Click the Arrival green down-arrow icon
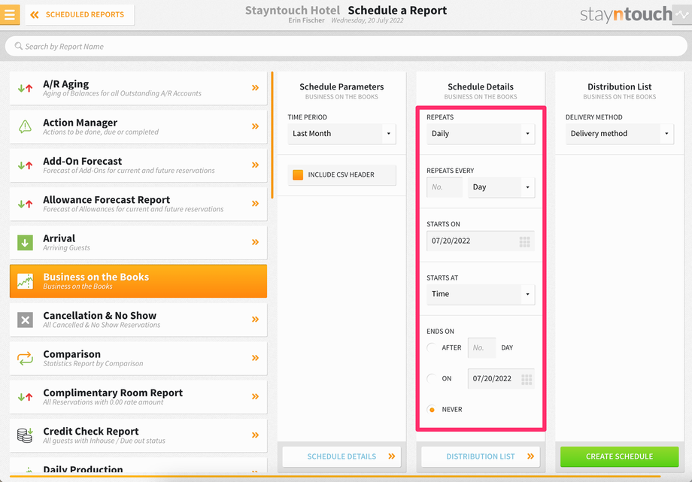This screenshot has height=482, width=692. click(x=25, y=242)
